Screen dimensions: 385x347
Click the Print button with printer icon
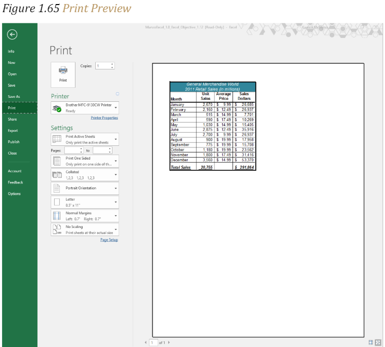63,74
